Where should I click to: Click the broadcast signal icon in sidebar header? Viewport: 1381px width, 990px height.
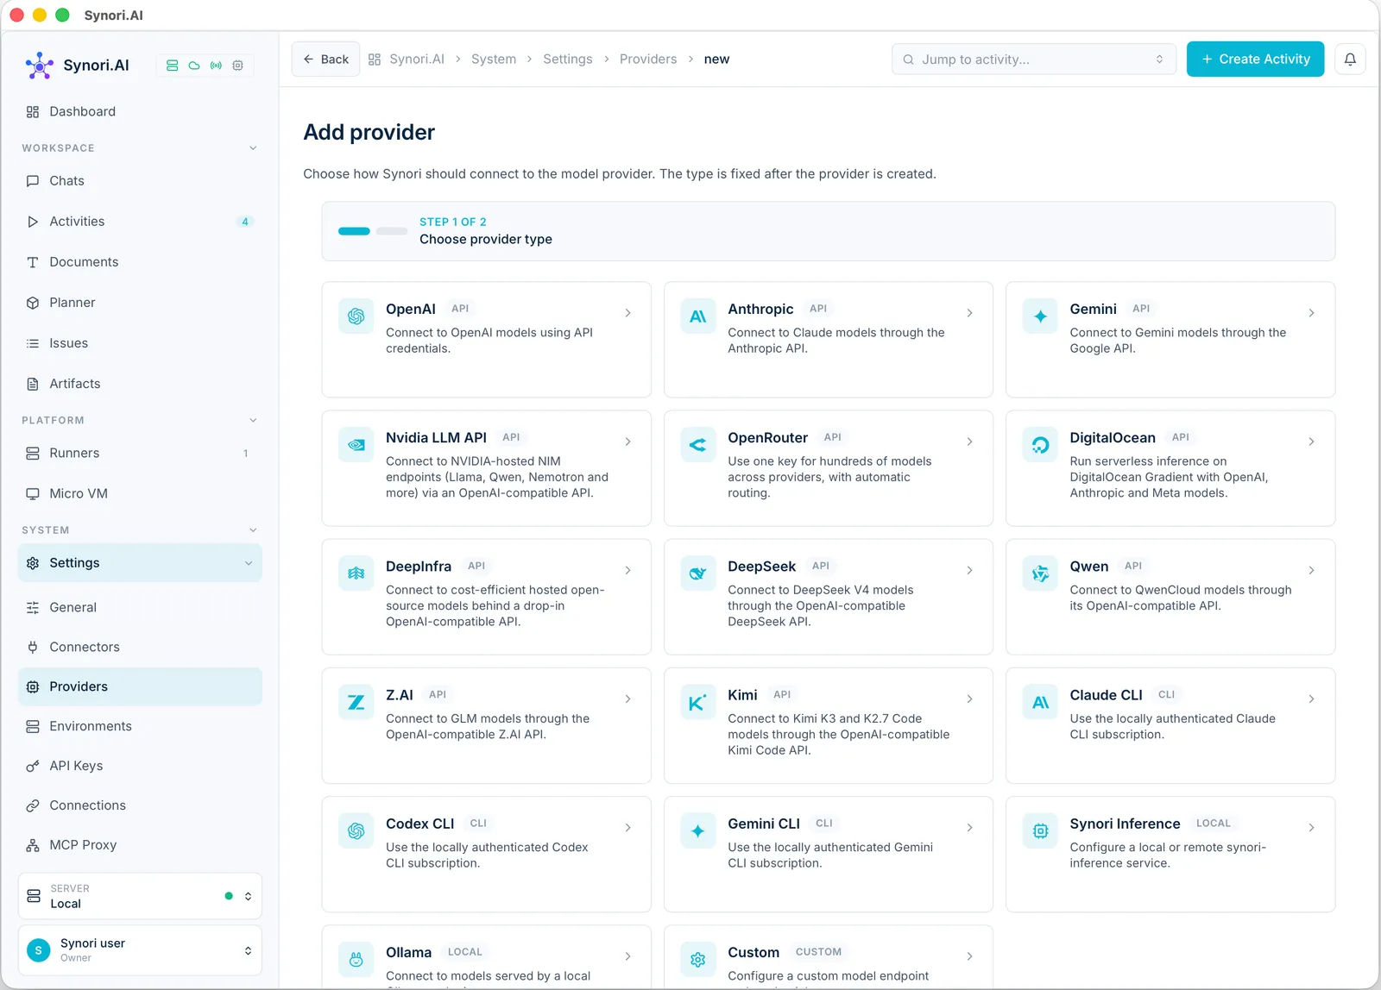pos(216,66)
